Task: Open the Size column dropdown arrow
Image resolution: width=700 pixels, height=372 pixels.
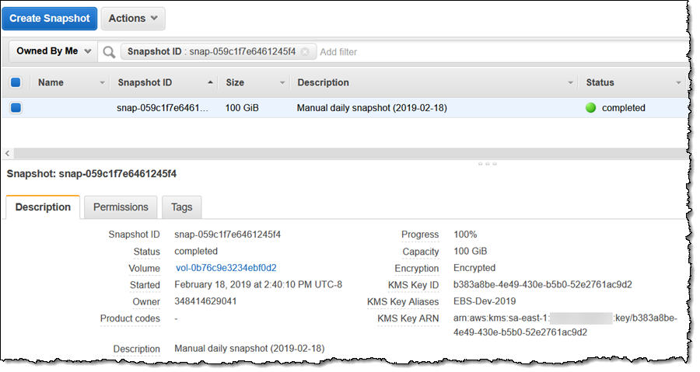Action: (282, 83)
